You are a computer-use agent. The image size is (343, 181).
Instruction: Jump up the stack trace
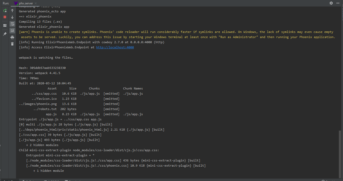click(x=12, y=11)
